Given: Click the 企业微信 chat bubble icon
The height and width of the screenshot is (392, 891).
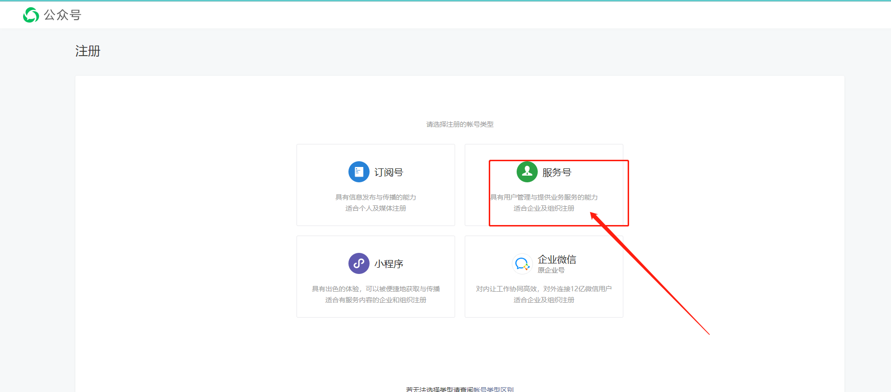Looking at the screenshot, I should [522, 263].
